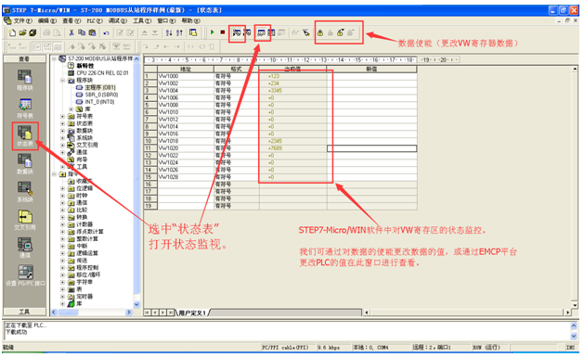Screen dimensions: 584x357
Task: Select the 主程序 (OB1) tree item
Action: (100, 87)
